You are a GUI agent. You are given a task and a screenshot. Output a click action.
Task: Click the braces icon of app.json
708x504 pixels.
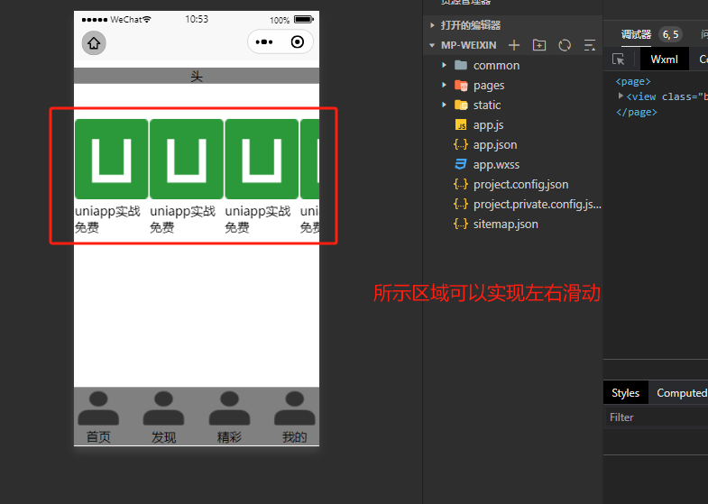click(x=461, y=144)
